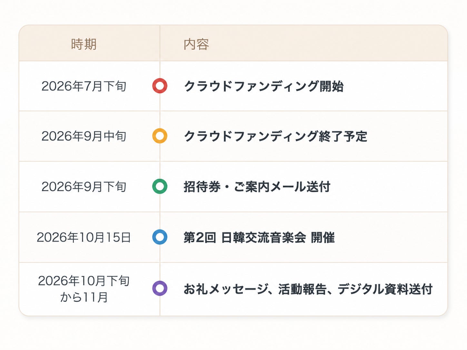Viewport: 467px width, 350px height.
Task: Click the red timeline marker circle
Action: 160,86
